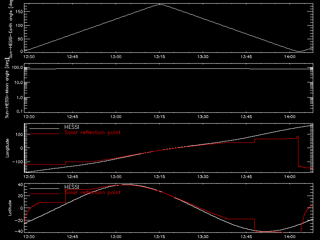Click 13:15 time label under Moon angle plot
Image resolution: width=320 pixels, height=240 pixels.
coord(159,116)
